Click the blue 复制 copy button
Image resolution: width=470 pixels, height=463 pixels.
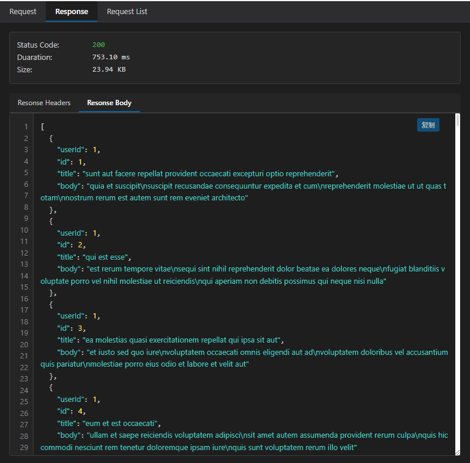click(428, 125)
